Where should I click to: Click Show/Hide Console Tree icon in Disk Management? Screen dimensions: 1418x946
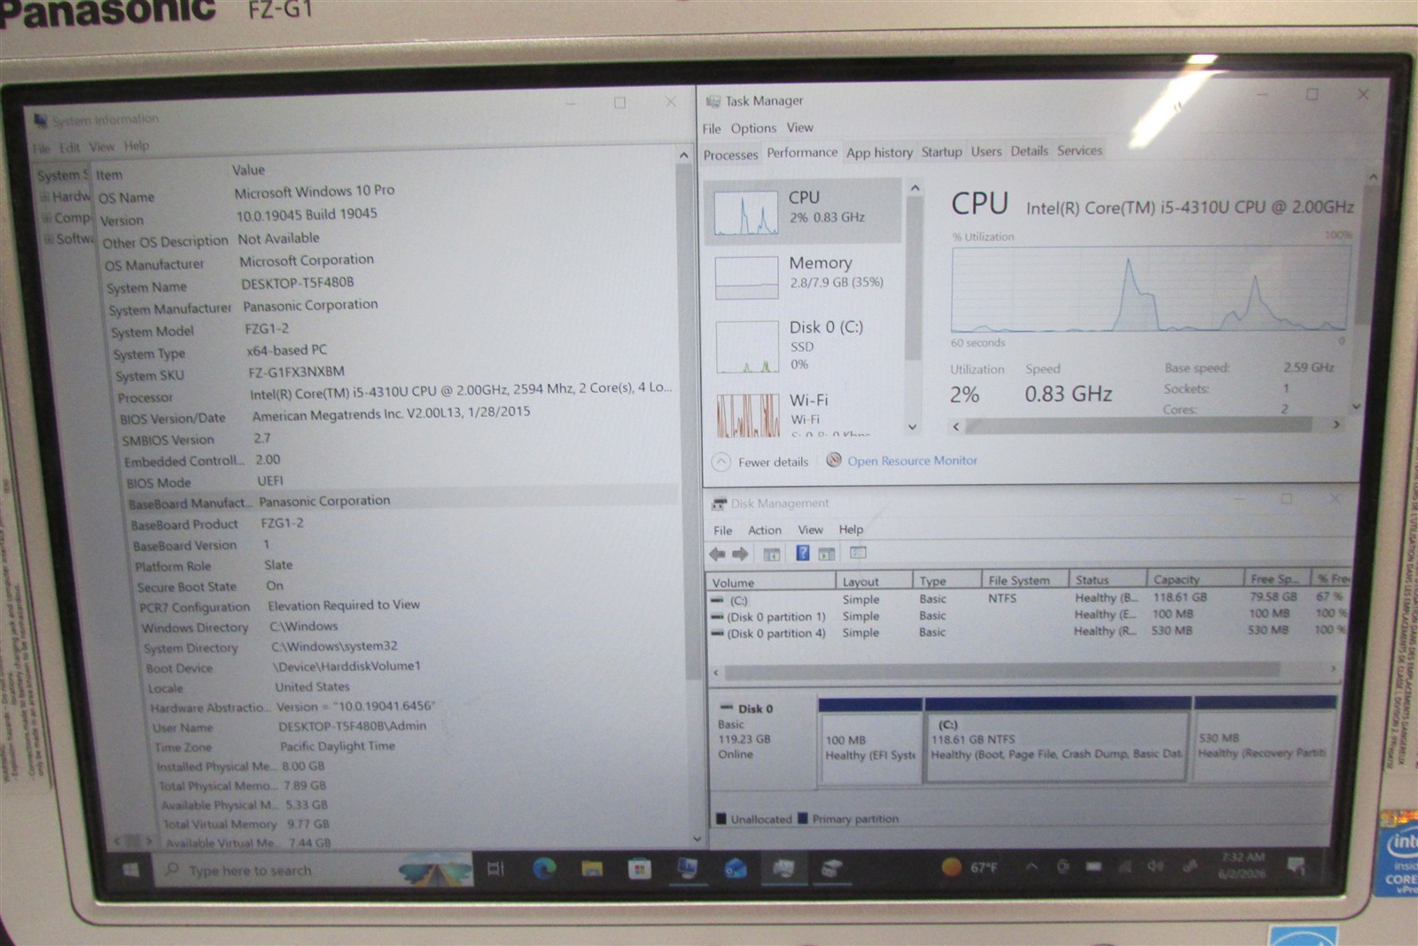(772, 554)
